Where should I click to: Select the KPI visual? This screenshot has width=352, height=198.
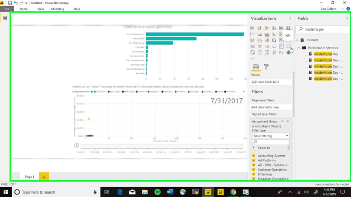[x=288, y=47]
